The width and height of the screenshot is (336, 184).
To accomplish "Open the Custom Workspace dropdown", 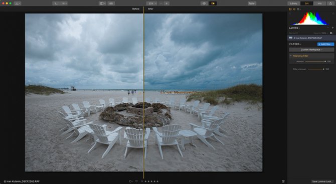I will [311, 50].
